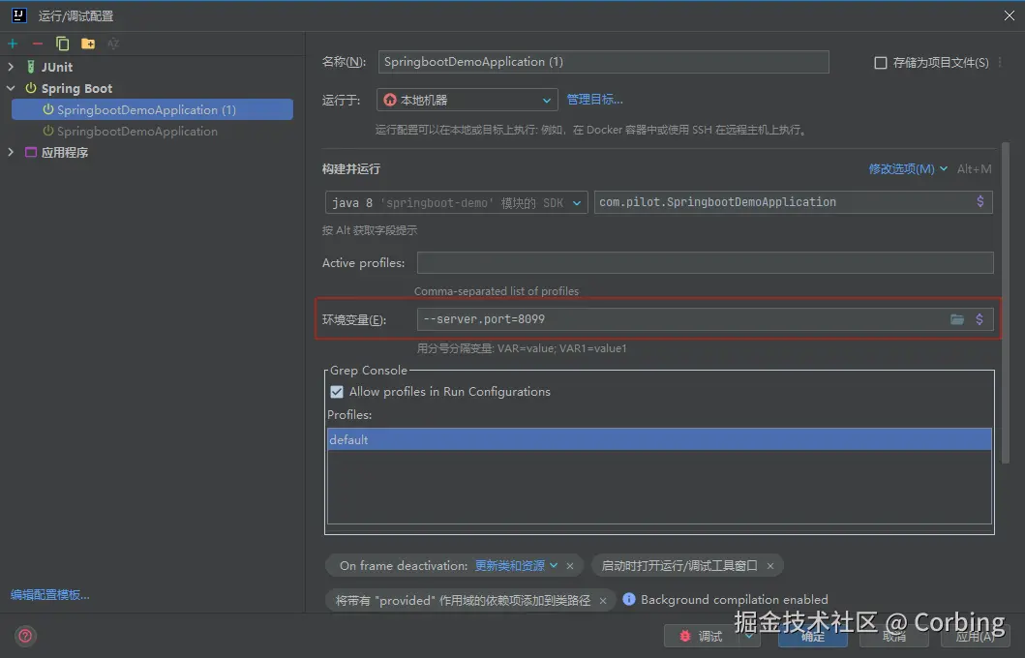Screen dimensions: 1025x658
Task: Click the vertical scrollbar of settings panel
Action: tap(1006, 303)
